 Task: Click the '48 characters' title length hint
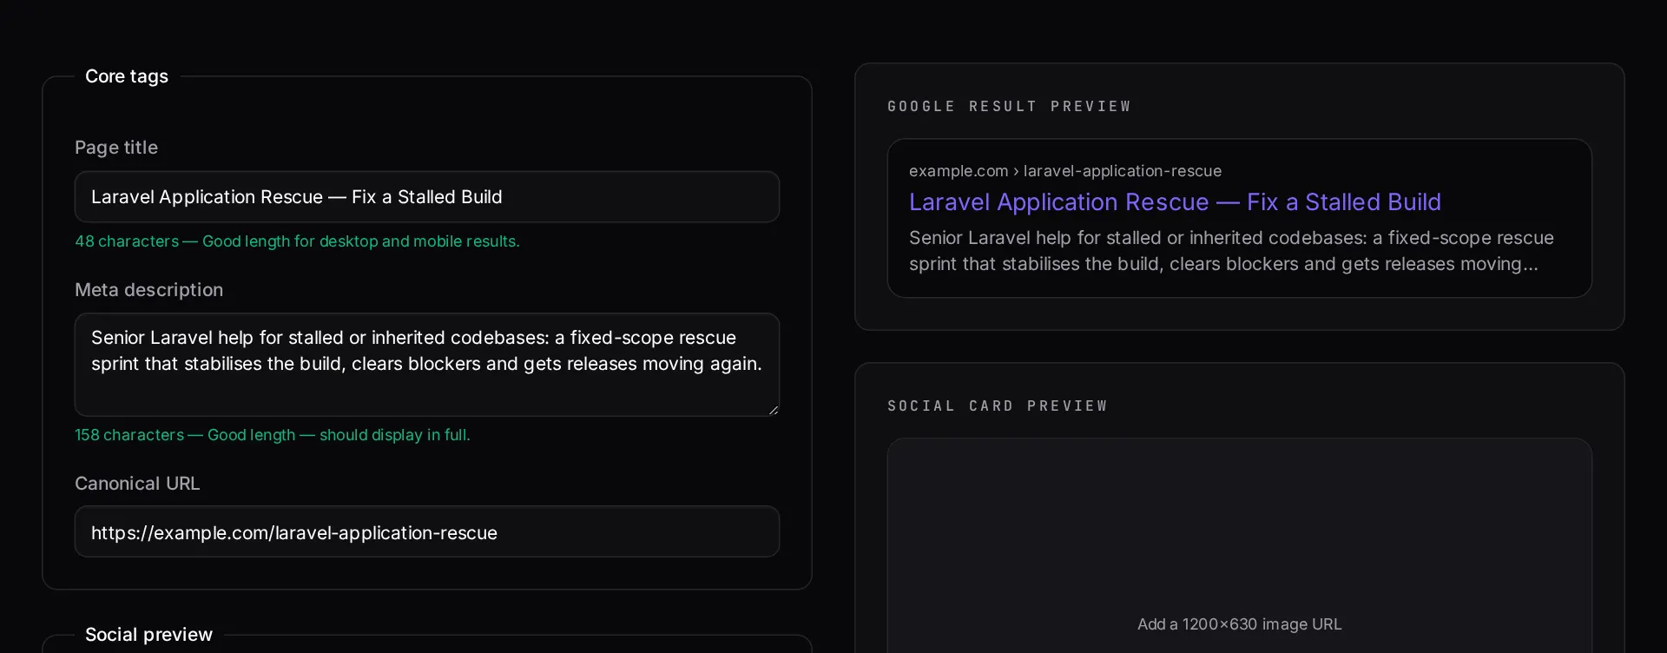point(297,241)
